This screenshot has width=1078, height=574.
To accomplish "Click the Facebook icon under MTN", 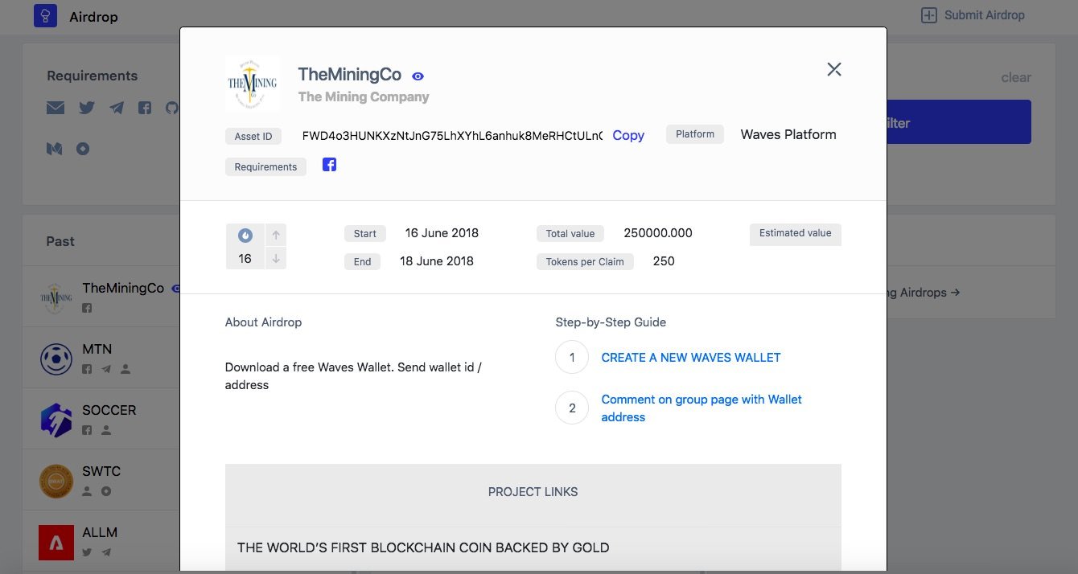I will pos(87,370).
